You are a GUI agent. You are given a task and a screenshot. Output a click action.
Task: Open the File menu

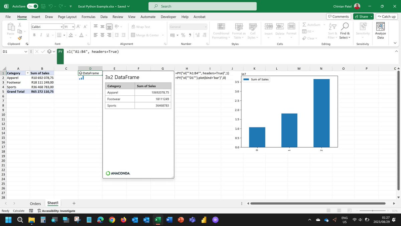(x=8, y=17)
